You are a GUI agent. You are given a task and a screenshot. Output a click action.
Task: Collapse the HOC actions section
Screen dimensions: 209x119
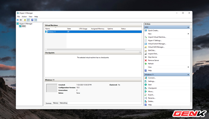pos(188,27)
